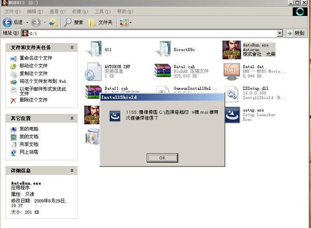Open the 工具 menu
Image resolution: width=311 pixels, height=228 pixels.
coord(102,11)
